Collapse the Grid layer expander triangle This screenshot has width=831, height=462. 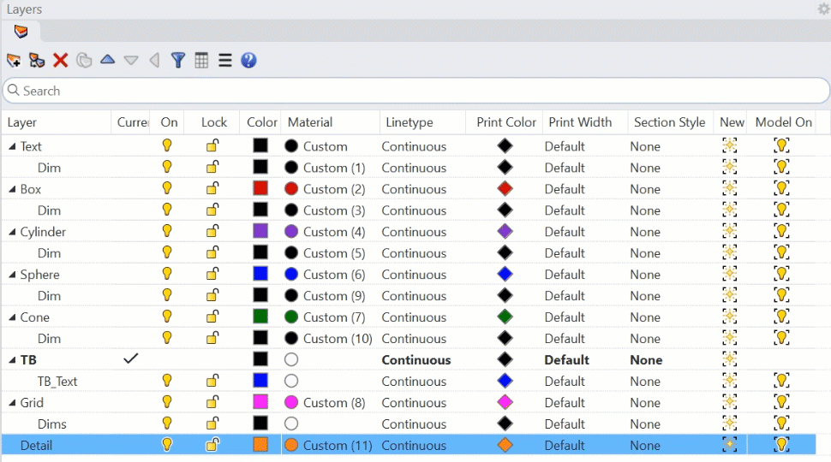click(x=12, y=403)
